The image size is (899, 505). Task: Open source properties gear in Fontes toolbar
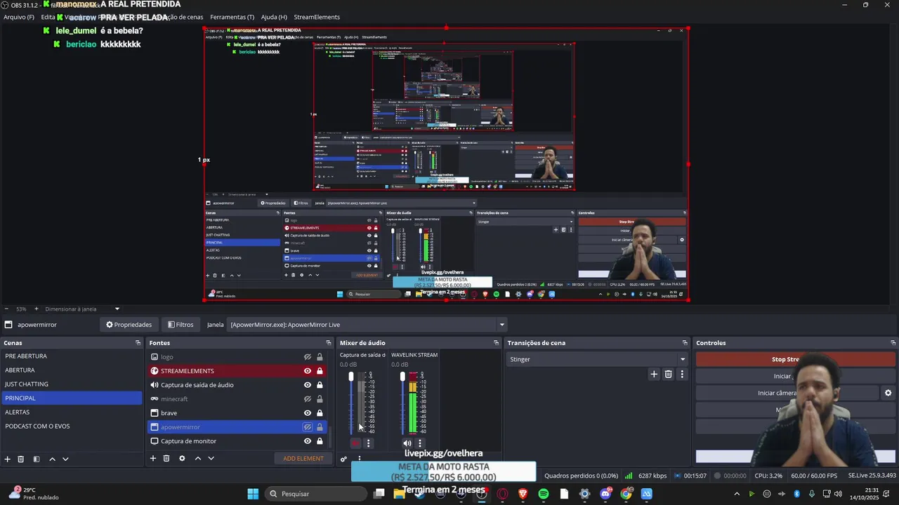point(182,458)
